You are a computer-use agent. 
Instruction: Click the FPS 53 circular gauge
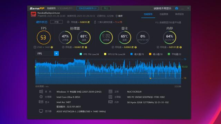coord(44,38)
